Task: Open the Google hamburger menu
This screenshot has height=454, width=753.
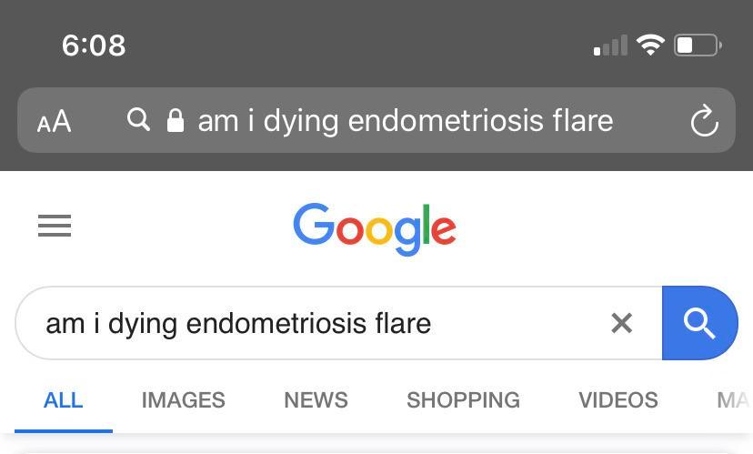Action: (55, 226)
